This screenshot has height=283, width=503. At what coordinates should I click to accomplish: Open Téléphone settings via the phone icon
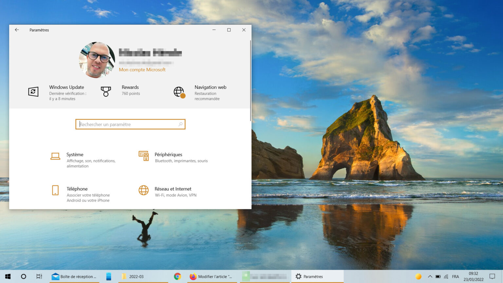click(x=55, y=191)
